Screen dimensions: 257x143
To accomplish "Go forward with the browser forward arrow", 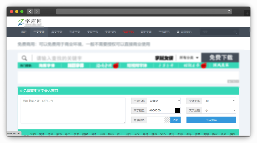I will [x=37, y=12].
